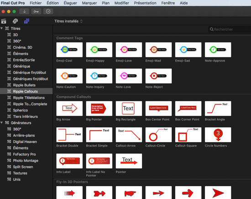Open the Plan menu
Viewport: 251px width, 199px height.
[106, 3]
